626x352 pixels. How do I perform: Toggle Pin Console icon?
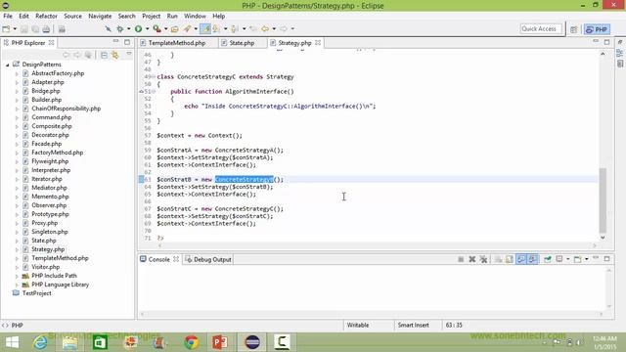tap(548, 259)
